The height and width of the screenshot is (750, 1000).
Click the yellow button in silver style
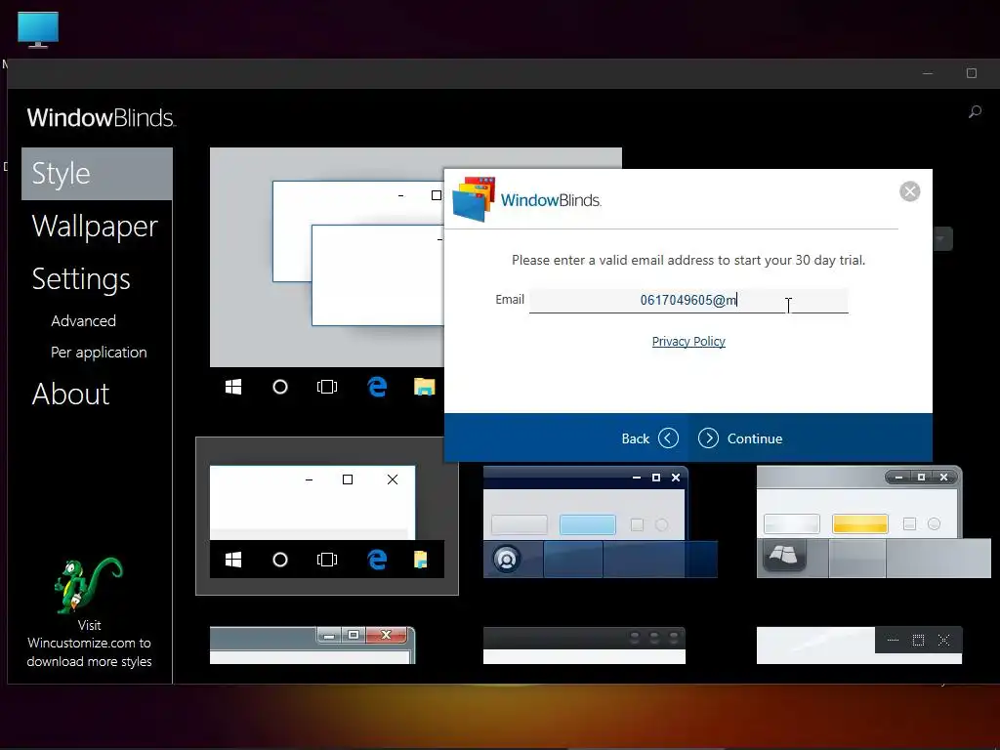860,524
